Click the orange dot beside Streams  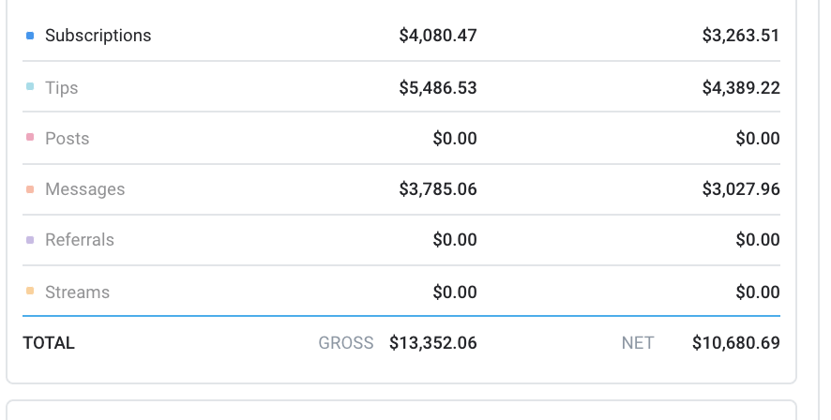click(x=30, y=292)
